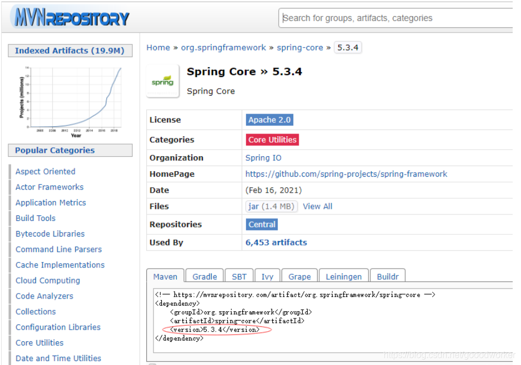Open the Configuration Libraries category
The image size is (521, 365).
pyautogui.click(x=58, y=327)
